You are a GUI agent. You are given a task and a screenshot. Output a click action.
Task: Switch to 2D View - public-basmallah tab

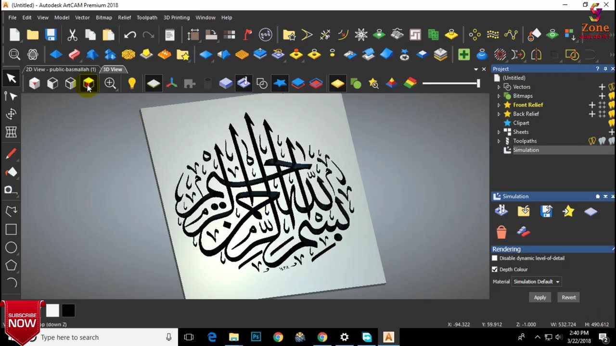pos(61,69)
